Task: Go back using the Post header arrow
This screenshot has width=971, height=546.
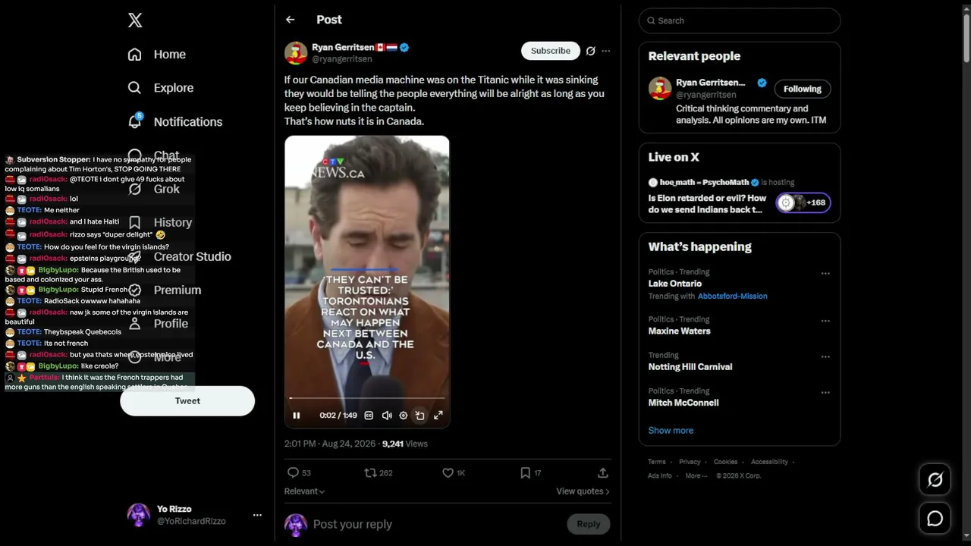Action: point(290,20)
